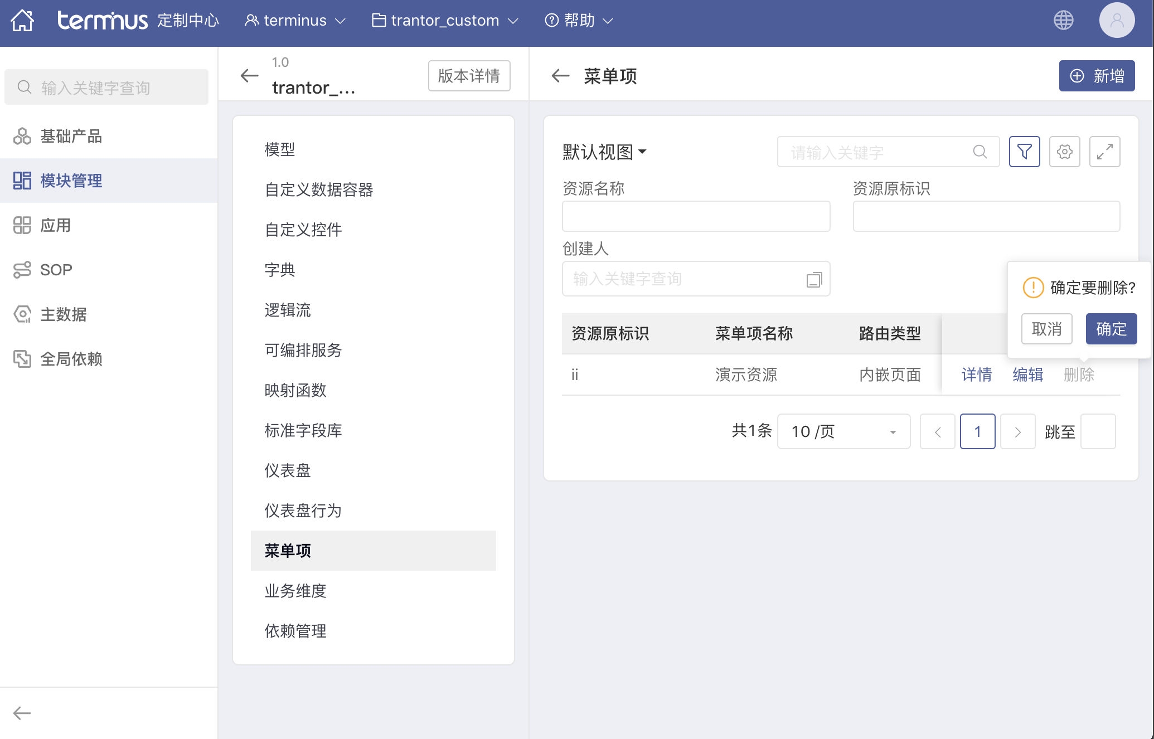Click the 主数据 sidebar icon
Viewport: 1154px width, 739px height.
22,314
